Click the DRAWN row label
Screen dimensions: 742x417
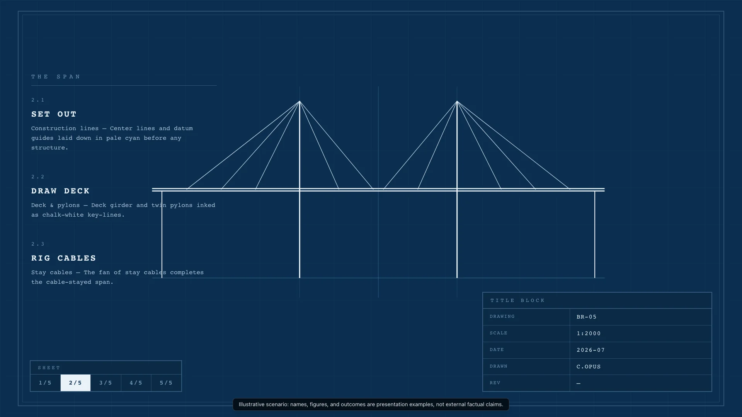click(499, 366)
